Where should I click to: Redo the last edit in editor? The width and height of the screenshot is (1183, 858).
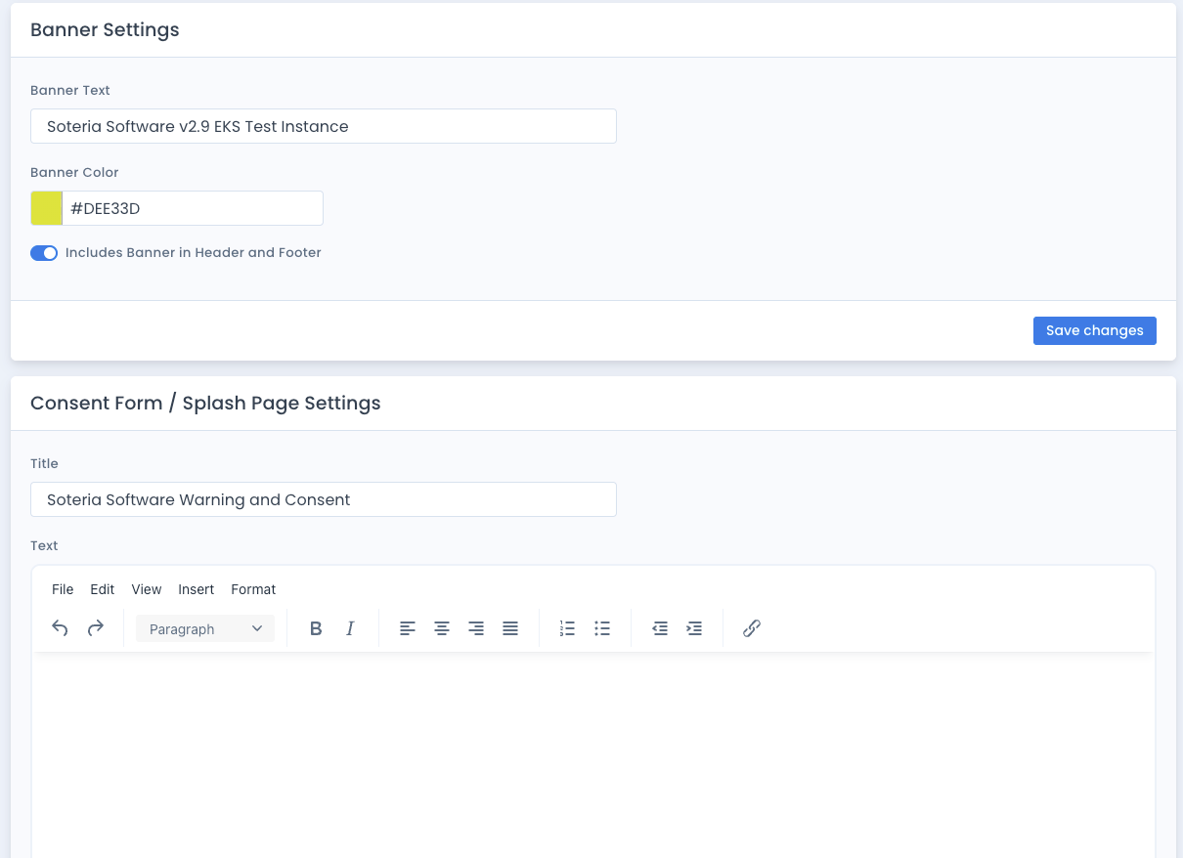coord(95,628)
